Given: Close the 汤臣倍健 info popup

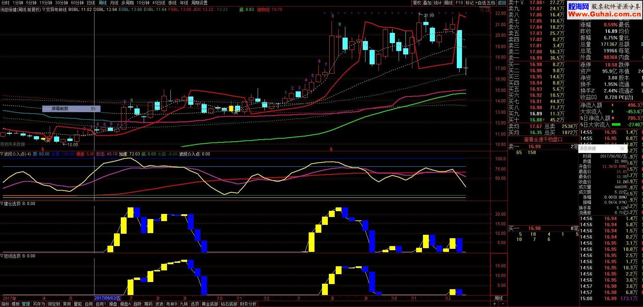Looking at the screenshot, I should (622, 149).
